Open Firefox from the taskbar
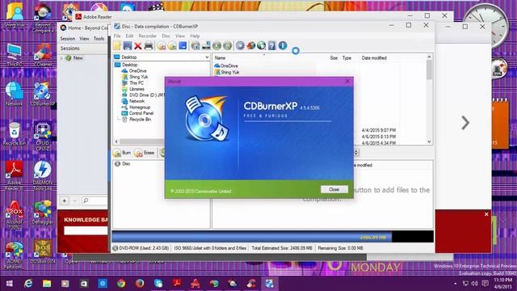The image size is (517, 291). (x=140, y=284)
